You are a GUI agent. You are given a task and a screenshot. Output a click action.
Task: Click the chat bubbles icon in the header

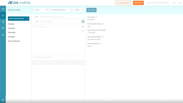174,3
